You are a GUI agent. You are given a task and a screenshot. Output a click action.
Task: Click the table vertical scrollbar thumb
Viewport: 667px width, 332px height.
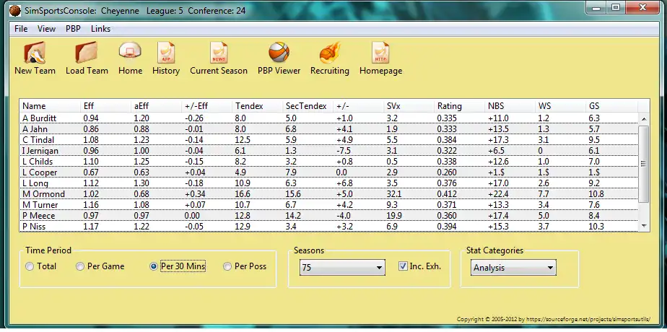[x=644, y=164]
